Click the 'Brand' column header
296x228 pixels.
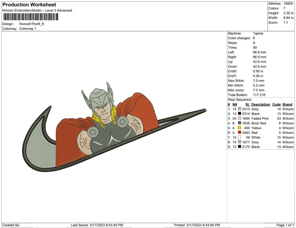click(x=287, y=104)
